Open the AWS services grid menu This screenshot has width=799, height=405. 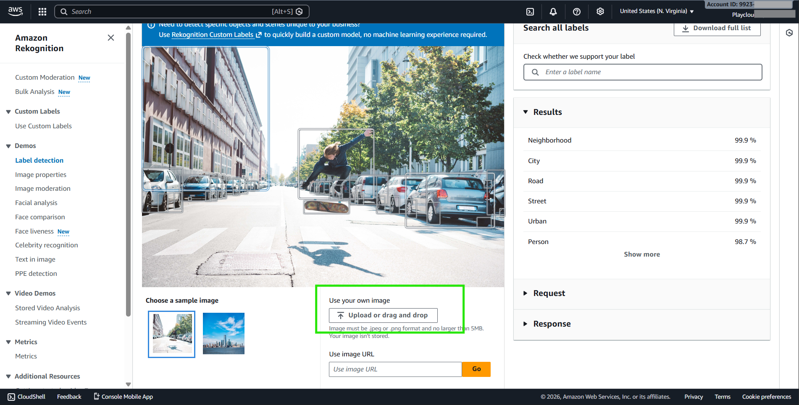(x=42, y=12)
